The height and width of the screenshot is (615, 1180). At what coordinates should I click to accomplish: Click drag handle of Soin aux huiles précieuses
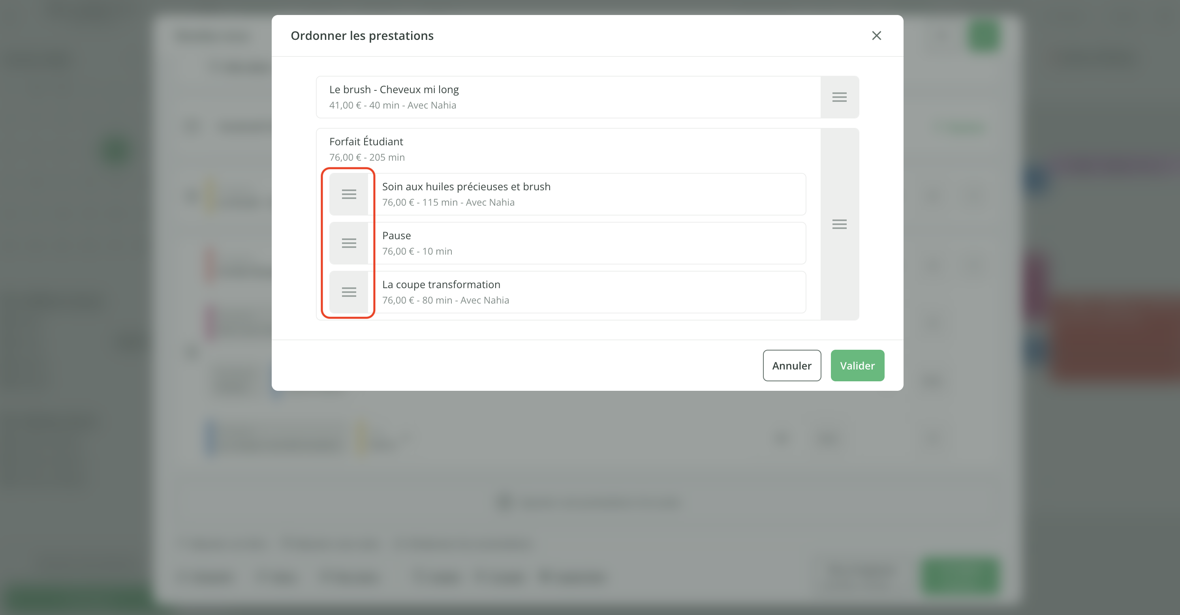pyautogui.click(x=349, y=194)
